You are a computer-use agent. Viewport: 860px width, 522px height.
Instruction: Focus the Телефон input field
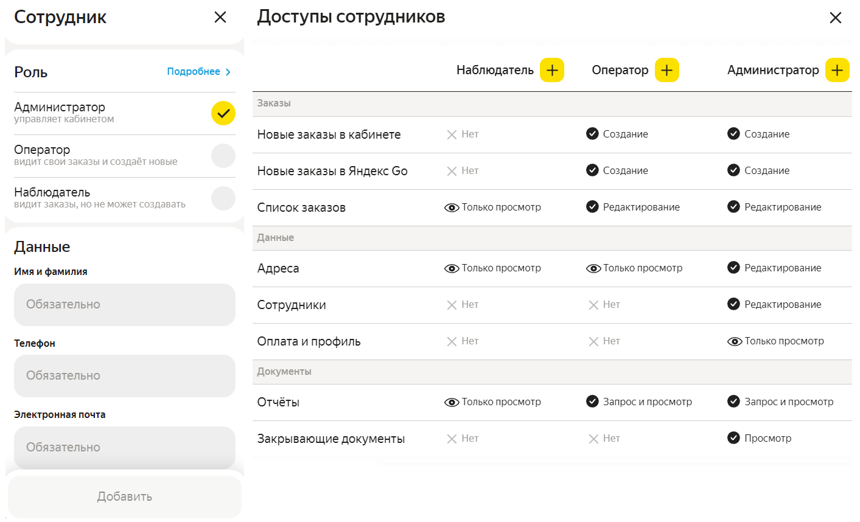coord(125,375)
